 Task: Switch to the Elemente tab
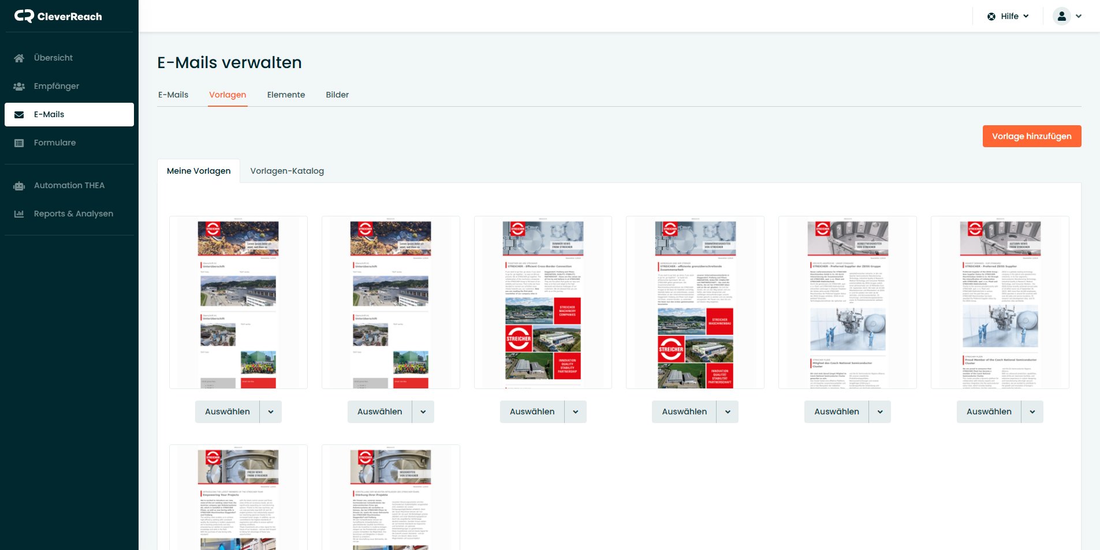(286, 95)
